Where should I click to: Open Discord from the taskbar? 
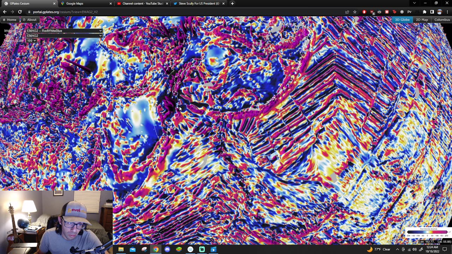167,249
